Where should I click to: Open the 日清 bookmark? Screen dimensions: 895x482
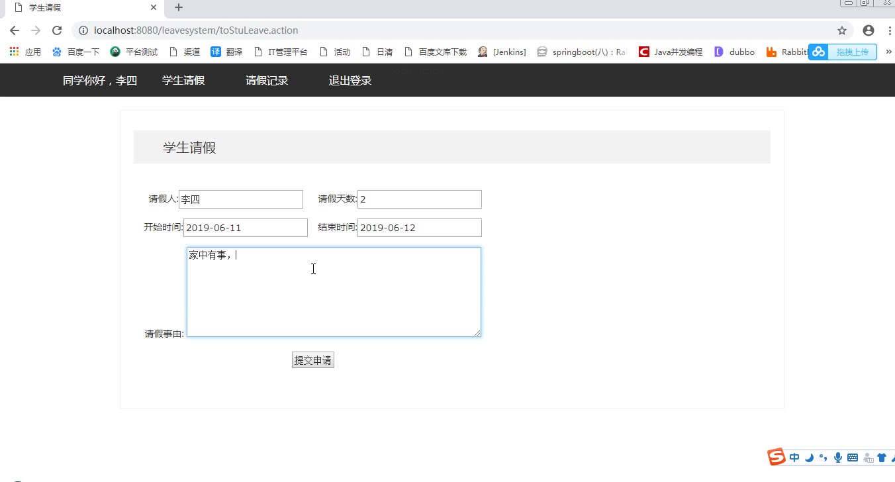pyautogui.click(x=377, y=52)
